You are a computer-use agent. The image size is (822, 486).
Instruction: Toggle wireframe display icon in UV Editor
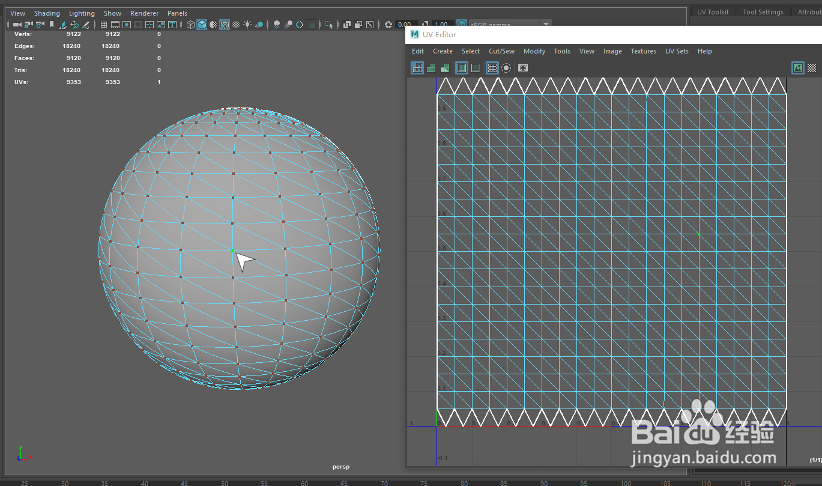(x=417, y=68)
